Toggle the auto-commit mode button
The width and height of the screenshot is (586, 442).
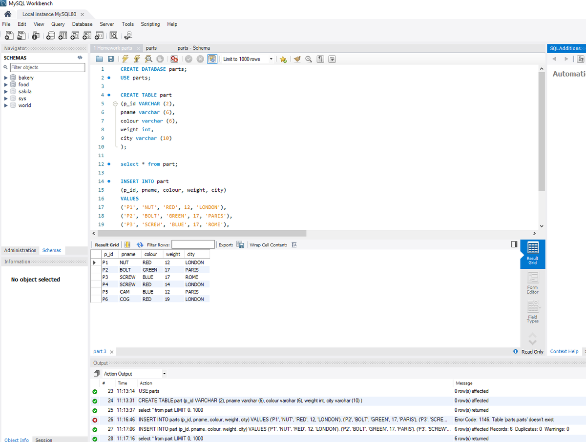(212, 59)
